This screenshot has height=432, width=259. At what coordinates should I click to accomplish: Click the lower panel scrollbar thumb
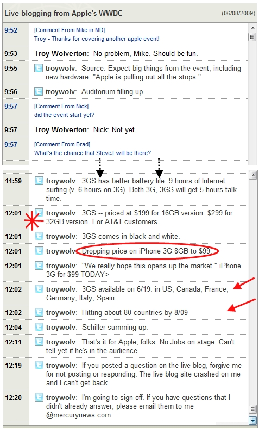coord(252,409)
